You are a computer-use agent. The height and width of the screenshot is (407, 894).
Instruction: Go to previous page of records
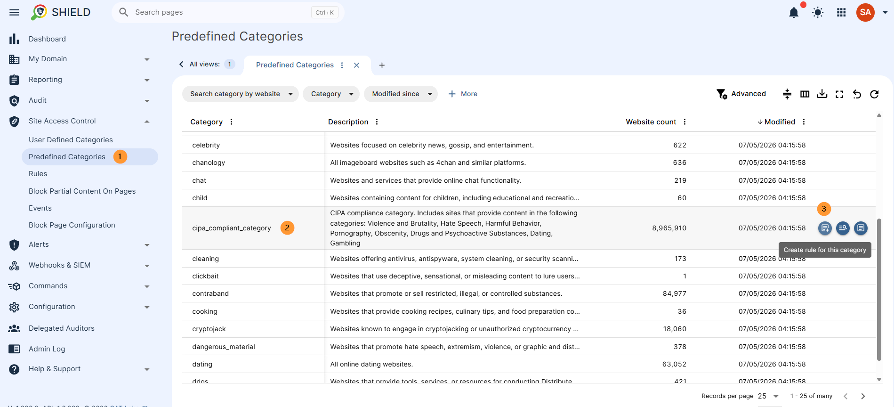coord(846,396)
